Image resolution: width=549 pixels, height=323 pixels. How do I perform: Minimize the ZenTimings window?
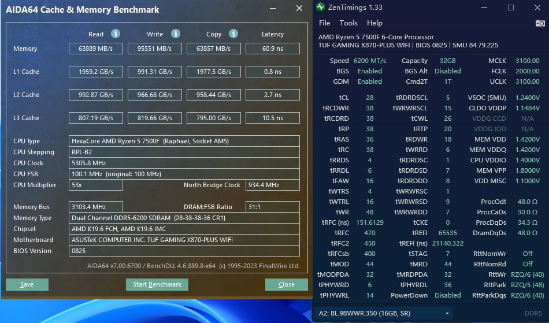(x=484, y=8)
